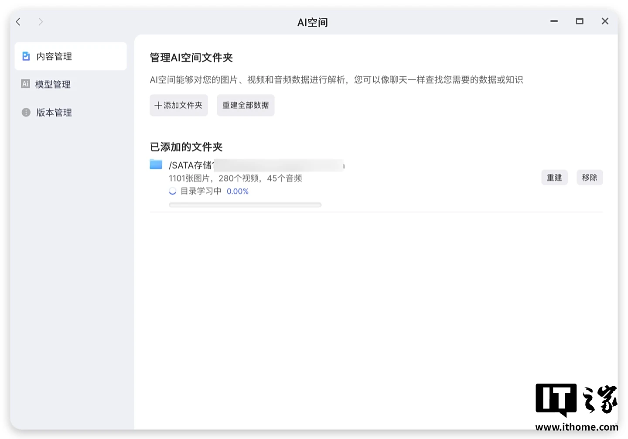The width and height of the screenshot is (628, 439).
Task: Click the blue folder icon
Action: [x=156, y=165]
